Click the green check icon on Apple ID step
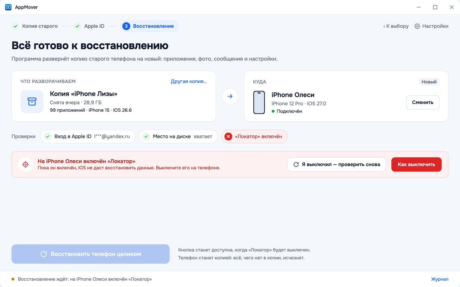460x287 pixels. click(x=77, y=26)
